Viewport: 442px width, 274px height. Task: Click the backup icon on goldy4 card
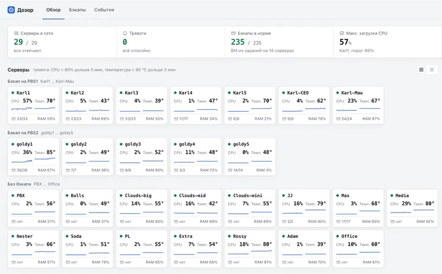176,170
